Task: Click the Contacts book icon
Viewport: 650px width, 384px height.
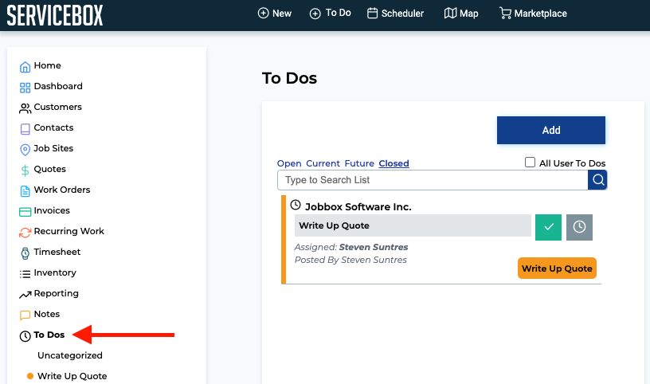Action: click(25, 129)
